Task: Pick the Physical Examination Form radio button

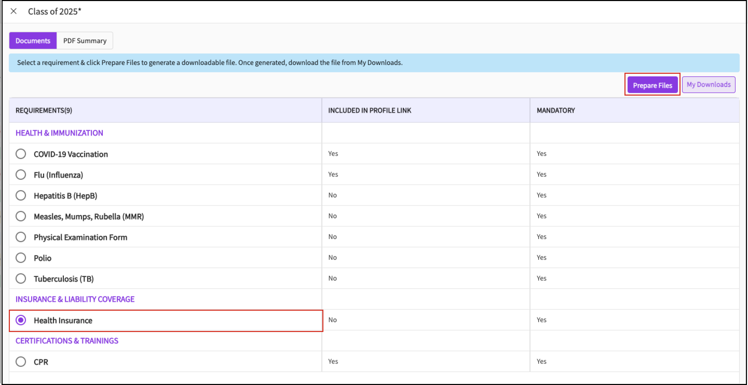Action: (x=21, y=237)
